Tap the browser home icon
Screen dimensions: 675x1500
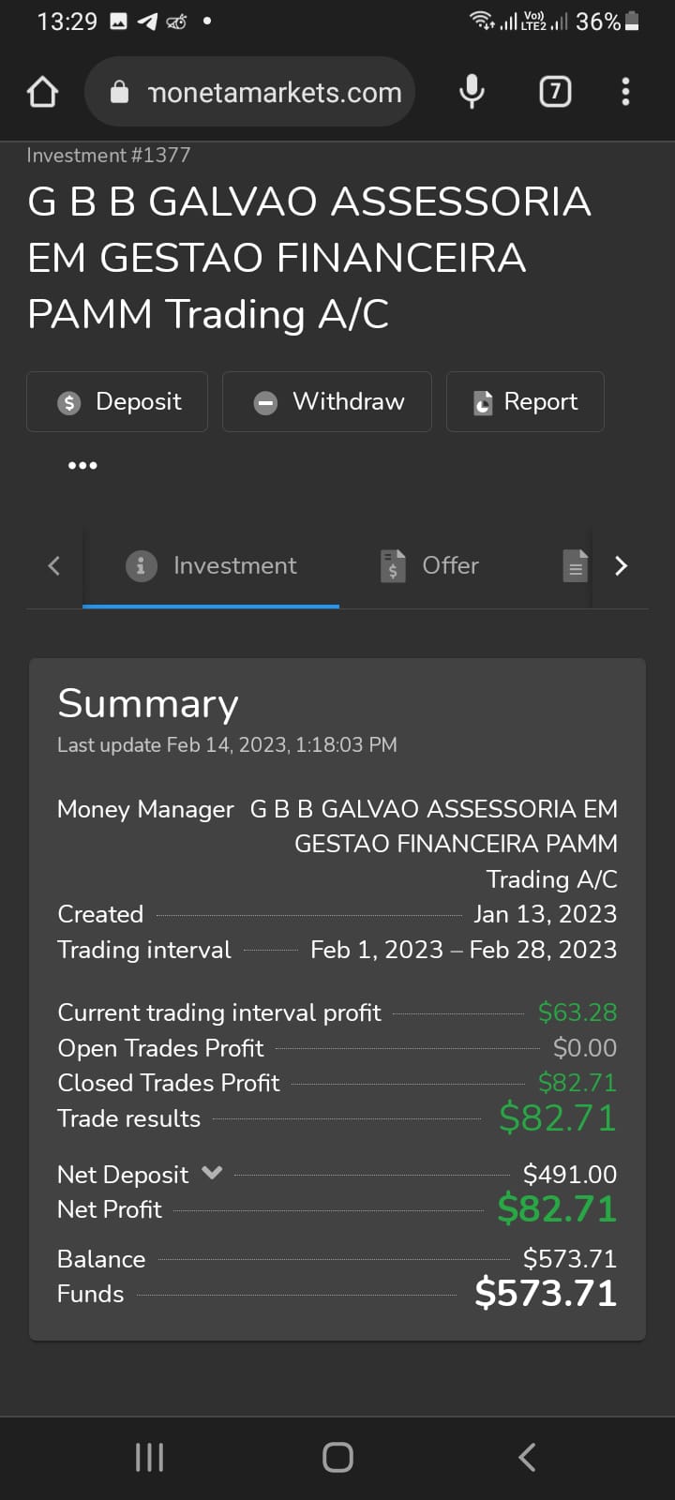click(x=43, y=92)
